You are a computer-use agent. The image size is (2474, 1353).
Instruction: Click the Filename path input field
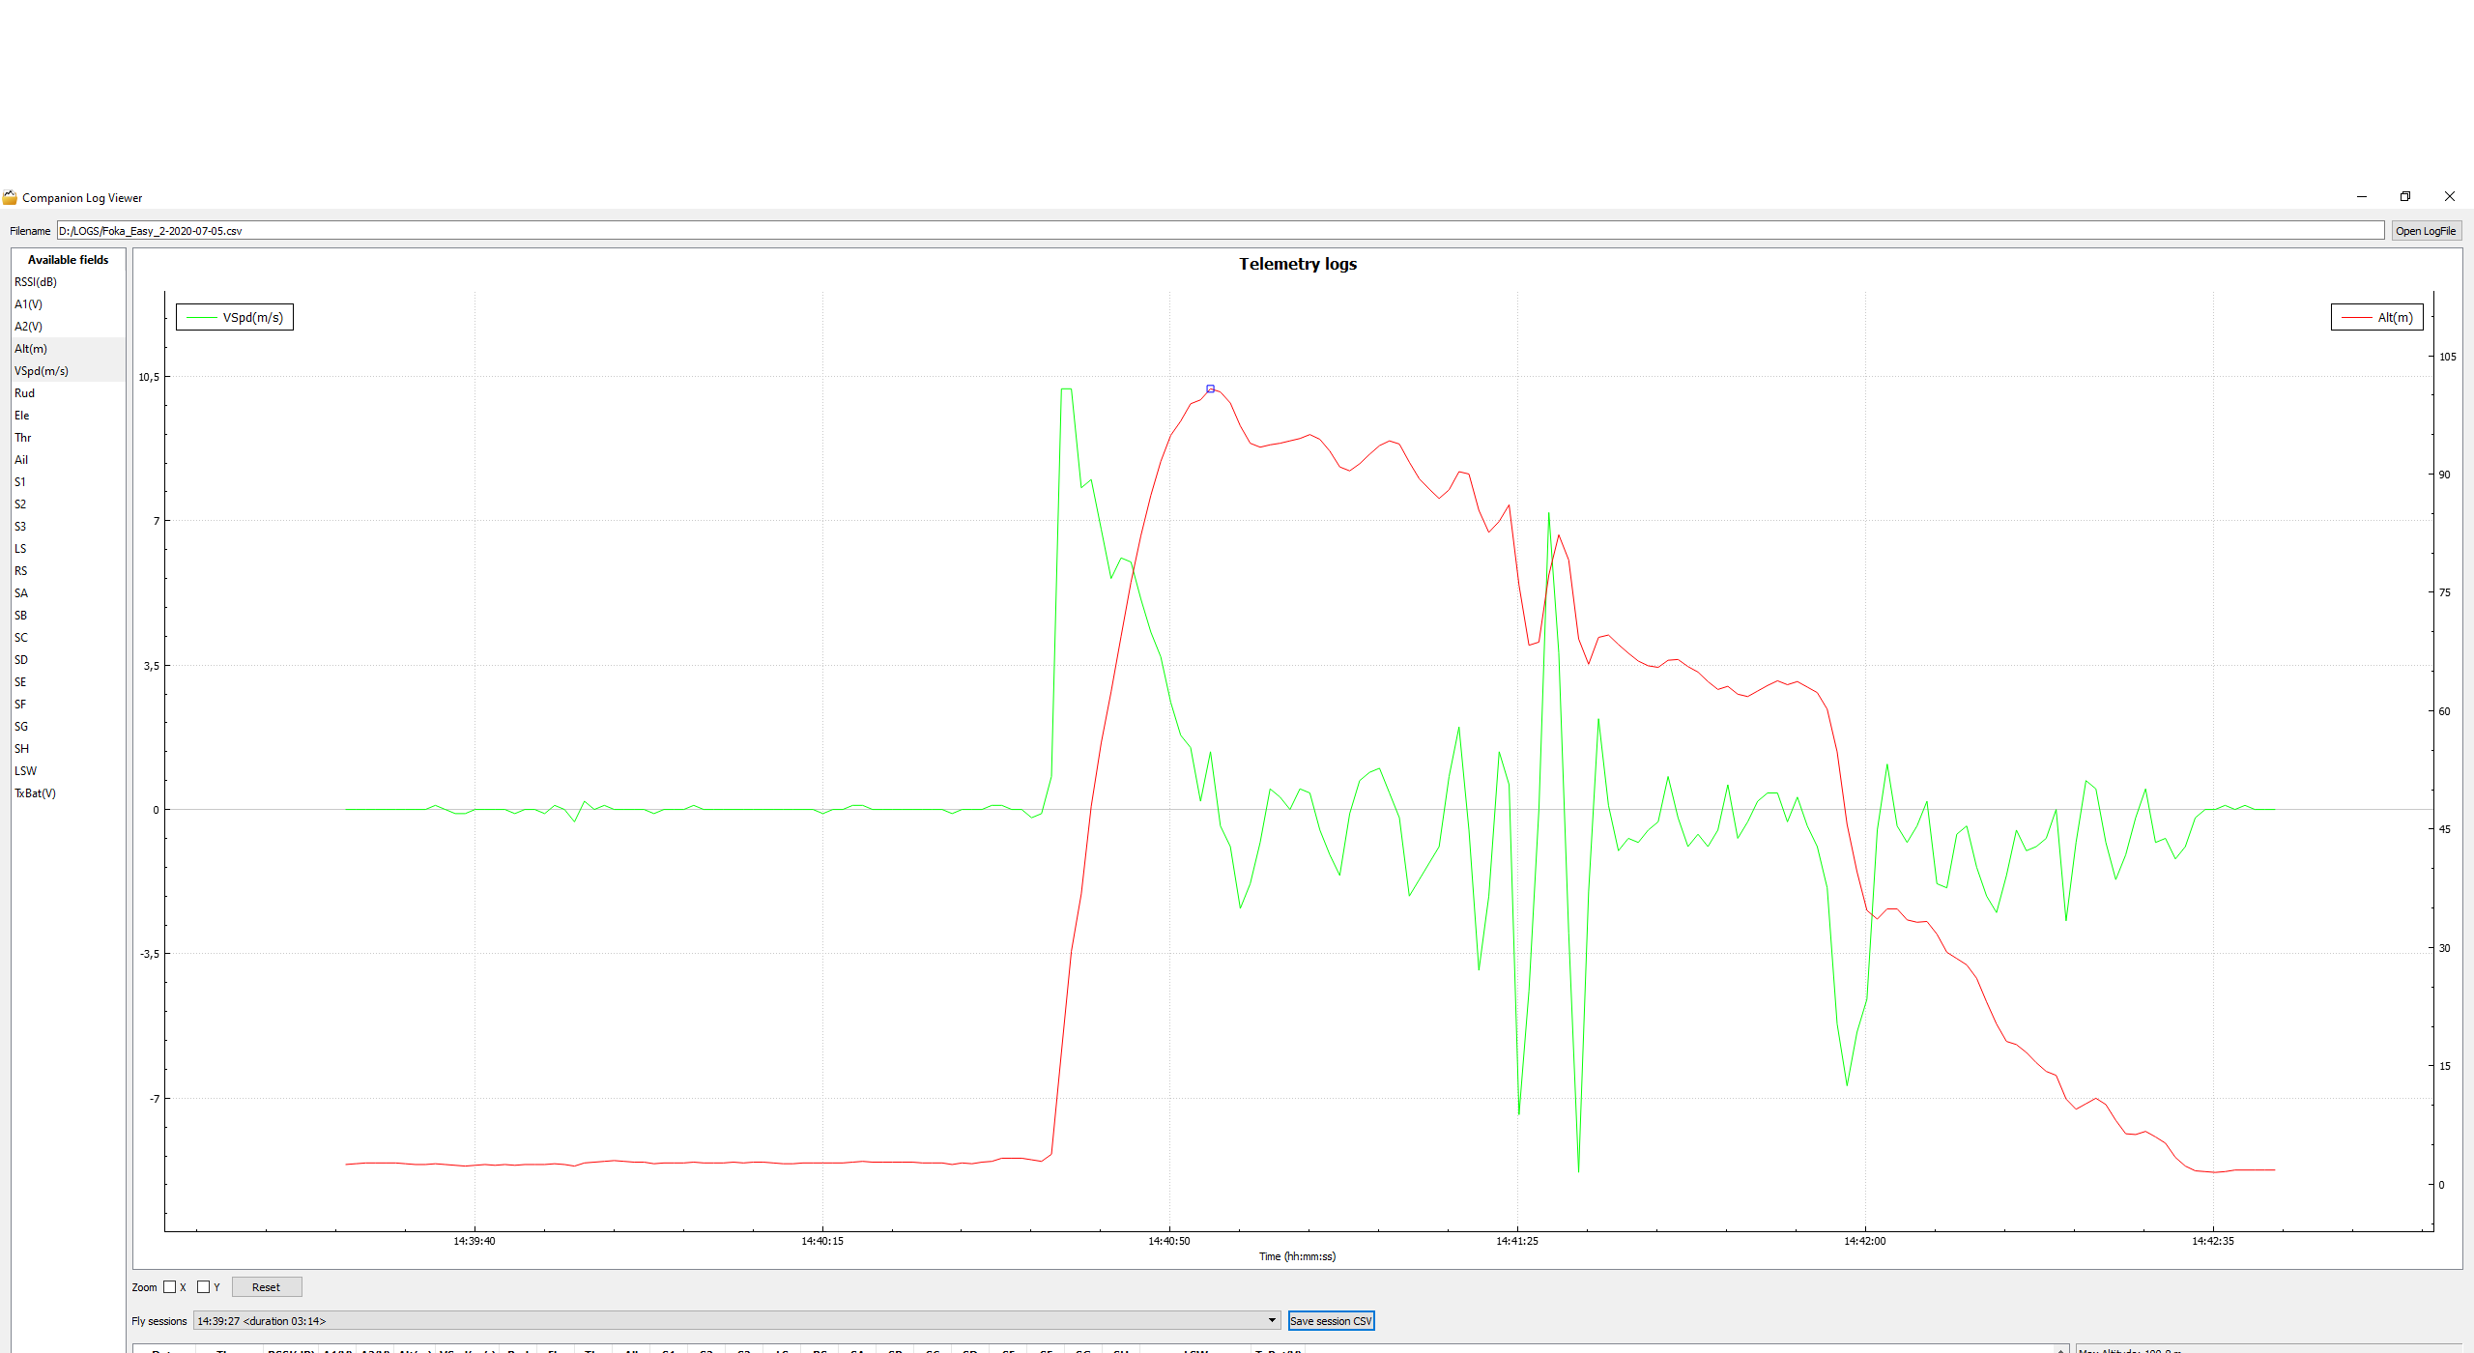[x=1218, y=231]
